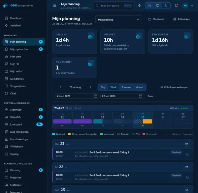The image size is (198, 193).
Task: Open end date picker 27 sep 2026
Action: tap(122, 96)
